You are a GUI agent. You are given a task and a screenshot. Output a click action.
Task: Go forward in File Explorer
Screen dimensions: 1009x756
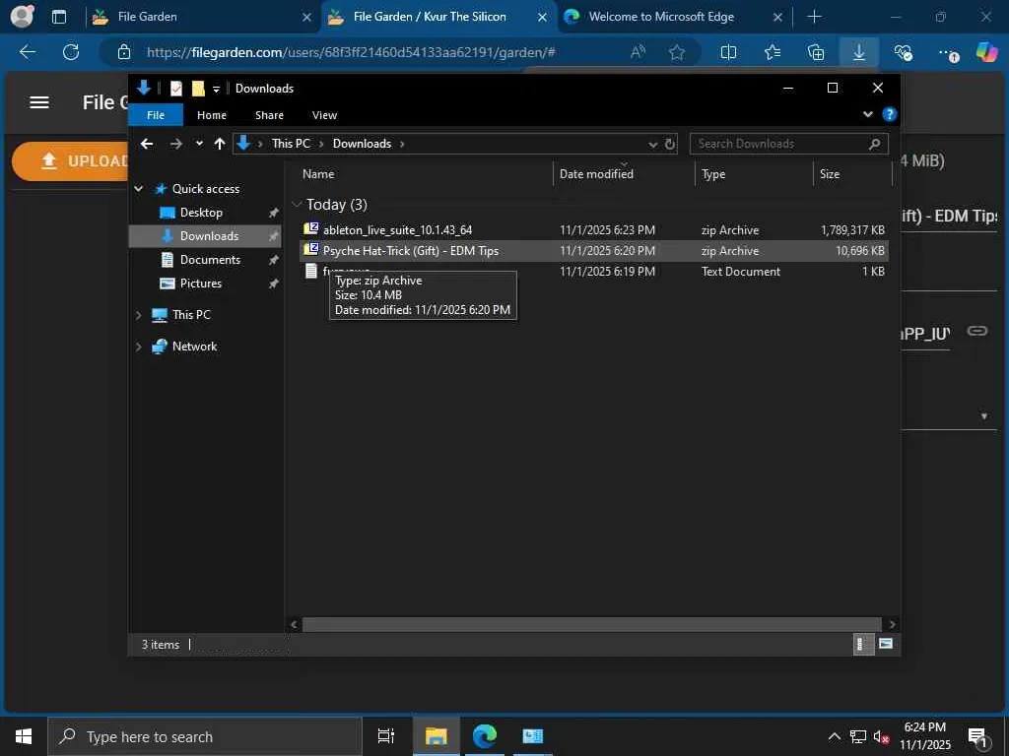[x=175, y=144]
